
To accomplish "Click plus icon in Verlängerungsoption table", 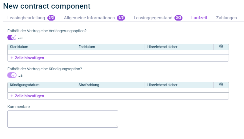I will coord(12,58).
